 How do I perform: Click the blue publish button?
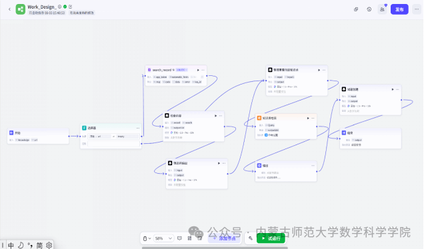[x=399, y=9]
